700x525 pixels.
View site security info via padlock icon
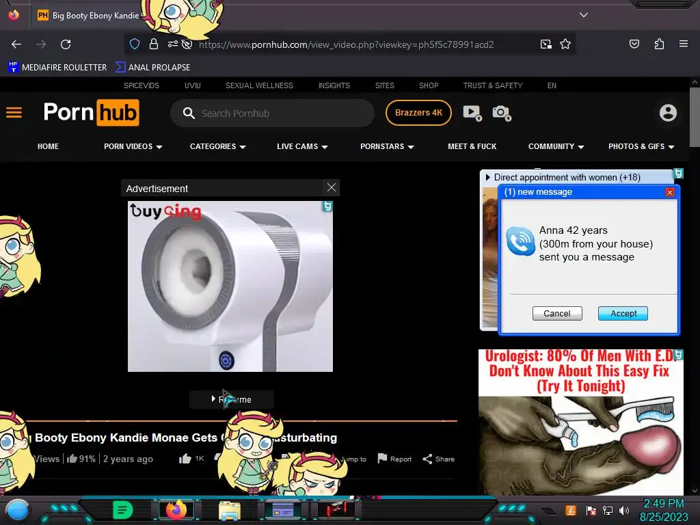click(154, 44)
